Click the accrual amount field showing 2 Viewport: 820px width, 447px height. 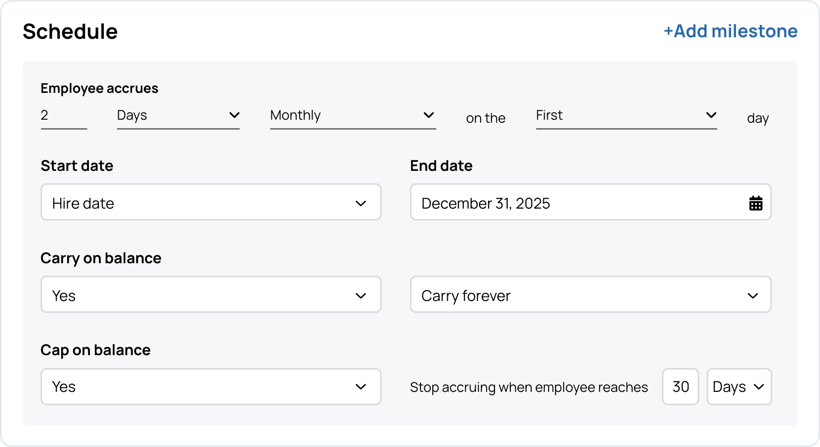tap(63, 115)
